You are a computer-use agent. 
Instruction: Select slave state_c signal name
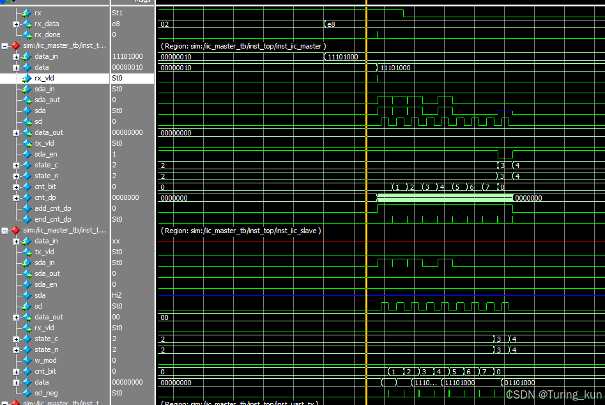pyautogui.click(x=46, y=339)
